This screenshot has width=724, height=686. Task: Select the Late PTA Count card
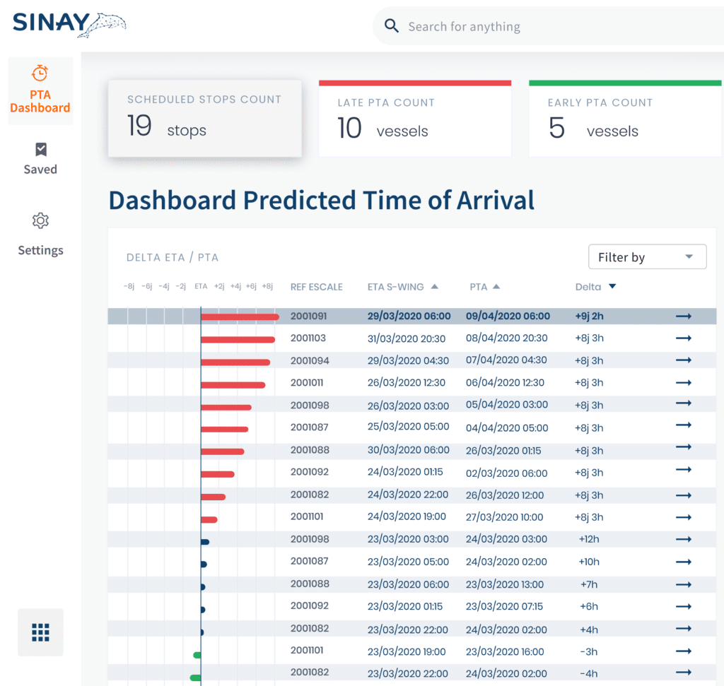point(414,118)
